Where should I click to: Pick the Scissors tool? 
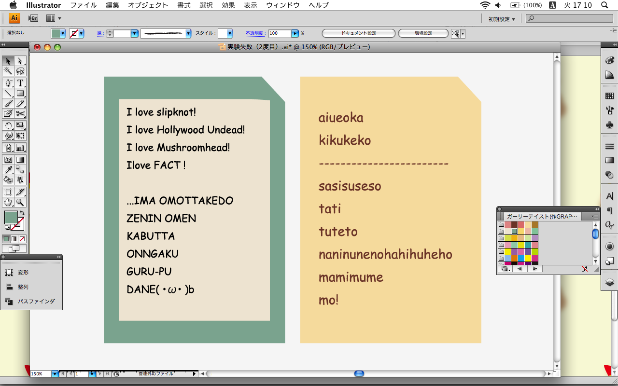click(20, 113)
